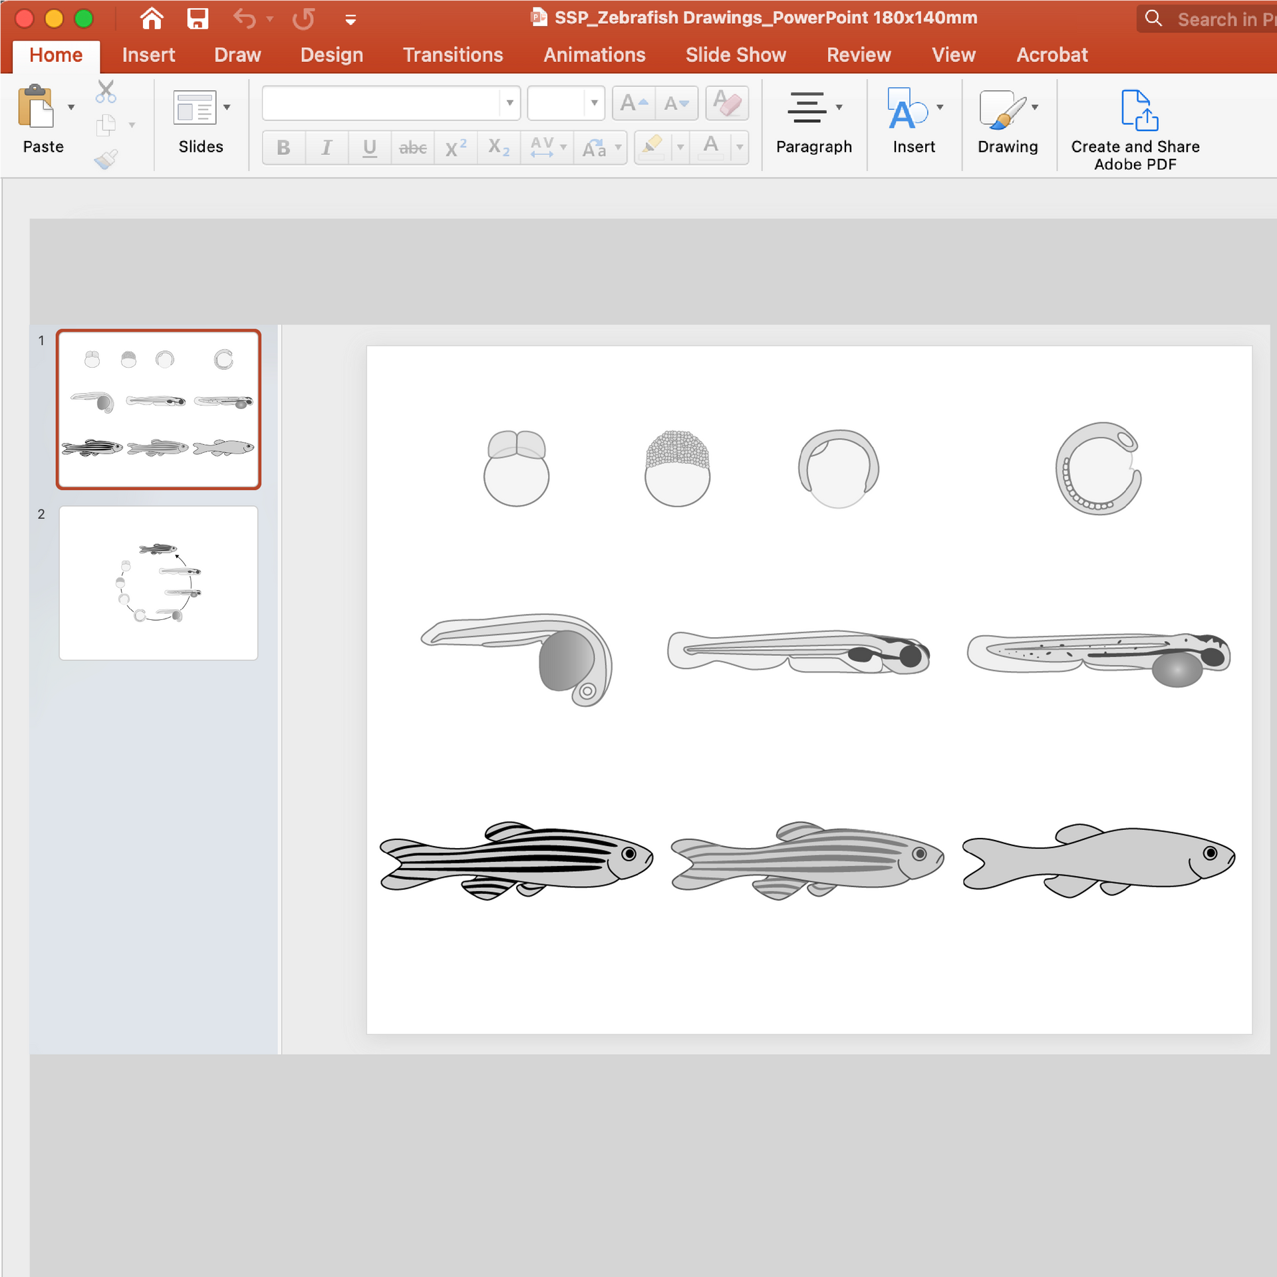This screenshot has height=1277, width=1277.
Task: Expand the Paragraph options dropdown
Action: tap(839, 107)
